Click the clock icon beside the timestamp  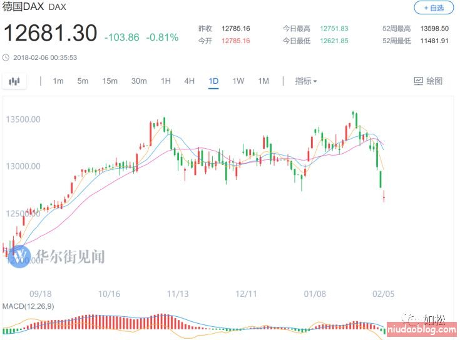[x=6, y=57]
